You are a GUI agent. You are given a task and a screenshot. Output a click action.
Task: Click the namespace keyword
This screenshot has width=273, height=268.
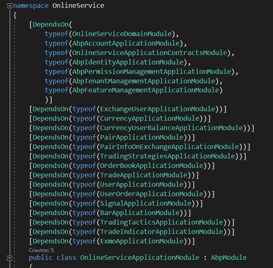point(31,6)
